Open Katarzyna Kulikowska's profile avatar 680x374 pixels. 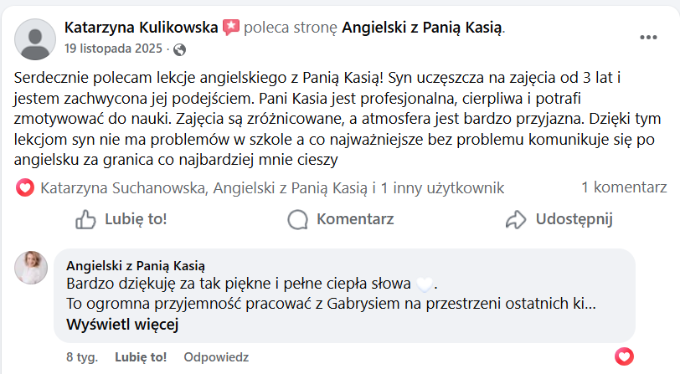(x=35, y=39)
